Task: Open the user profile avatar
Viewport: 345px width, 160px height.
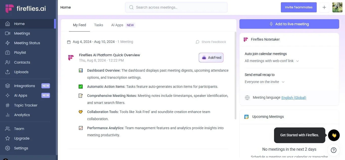Action: coord(337,7)
